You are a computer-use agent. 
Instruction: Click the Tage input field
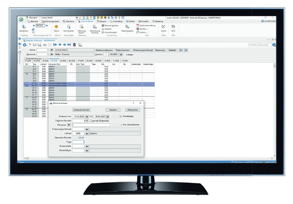coord(78,142)
